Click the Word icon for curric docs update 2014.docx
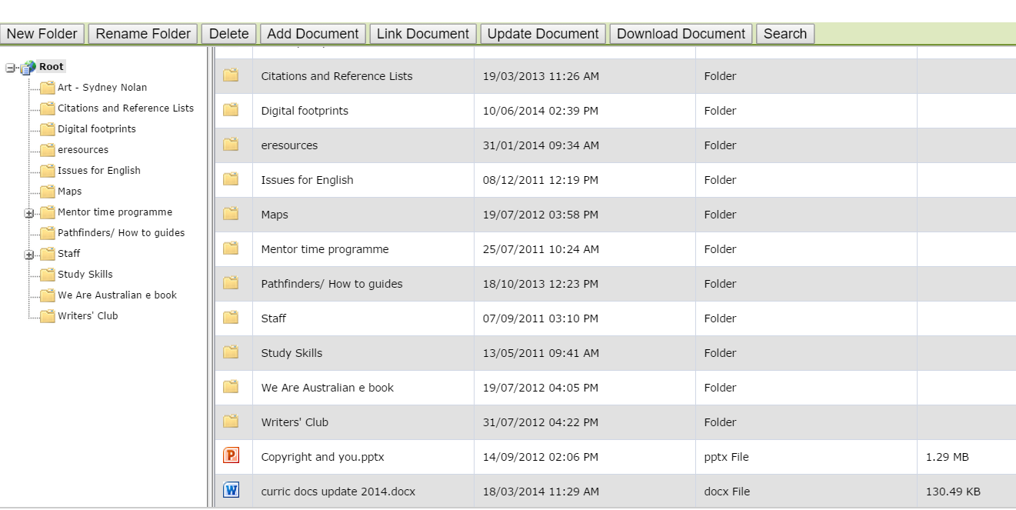 click(x=231, y=490)
